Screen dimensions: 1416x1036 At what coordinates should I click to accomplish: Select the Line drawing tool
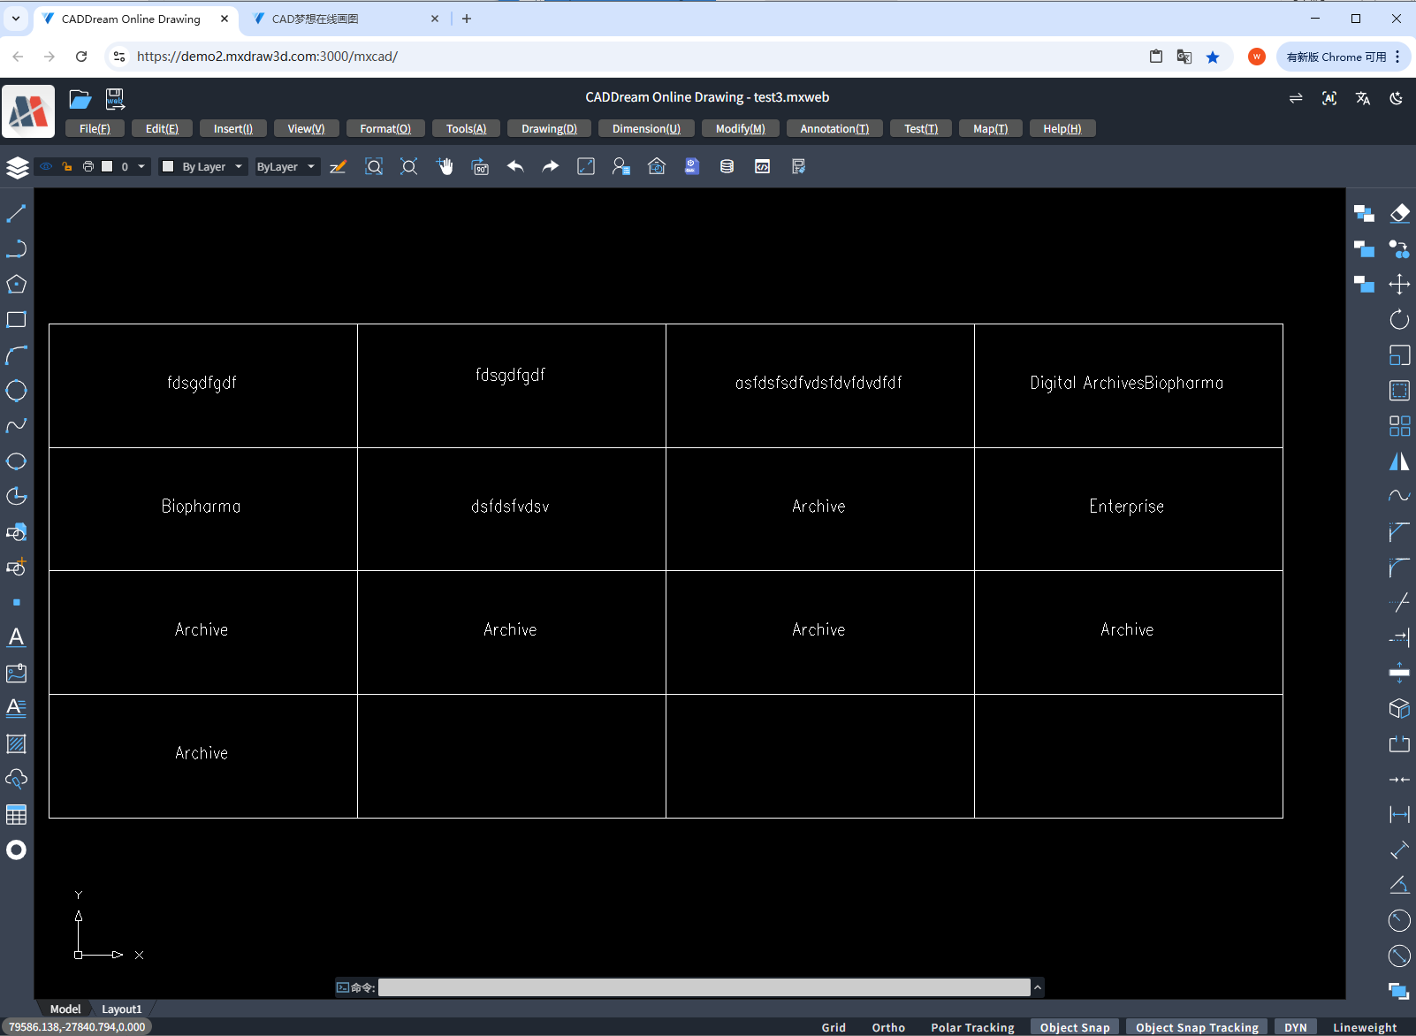click(15, 212)
